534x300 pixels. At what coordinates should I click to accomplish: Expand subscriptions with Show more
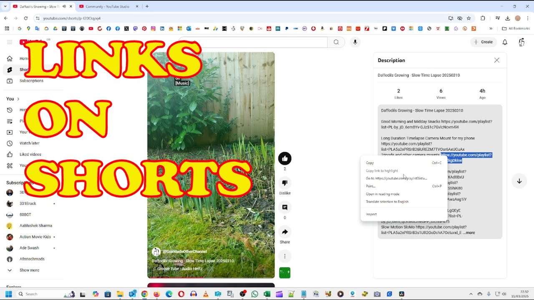coord(29,270)
